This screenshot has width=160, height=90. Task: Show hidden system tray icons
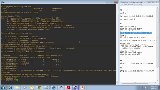point(139,88)
